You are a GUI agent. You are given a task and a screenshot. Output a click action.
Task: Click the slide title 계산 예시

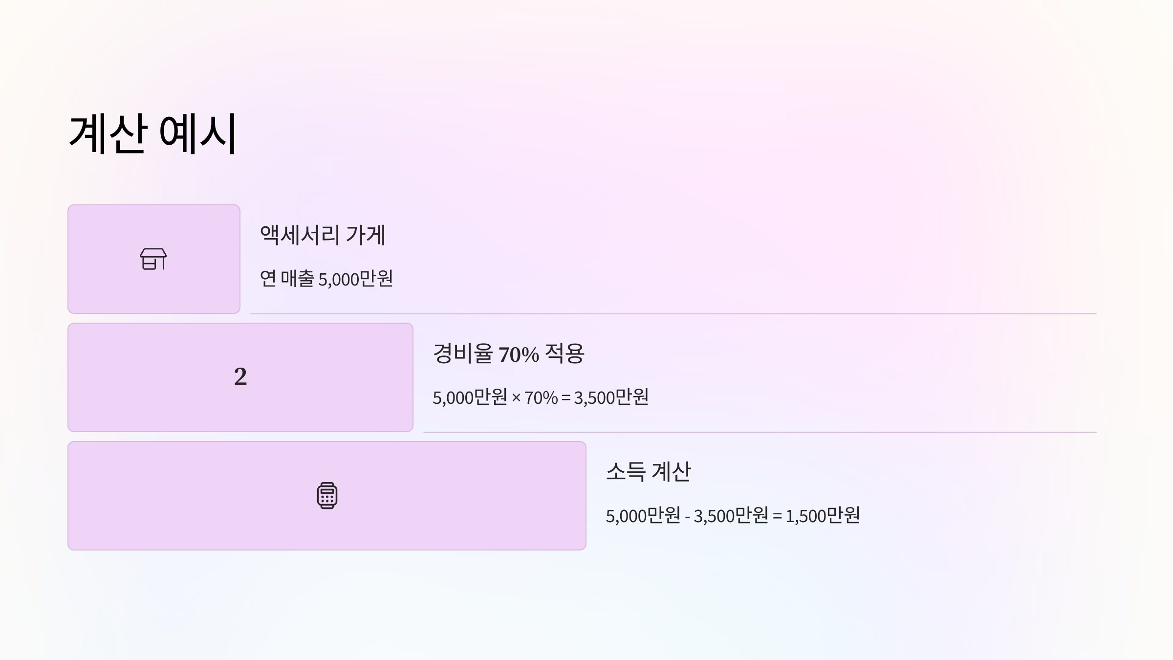pos(152,133)
